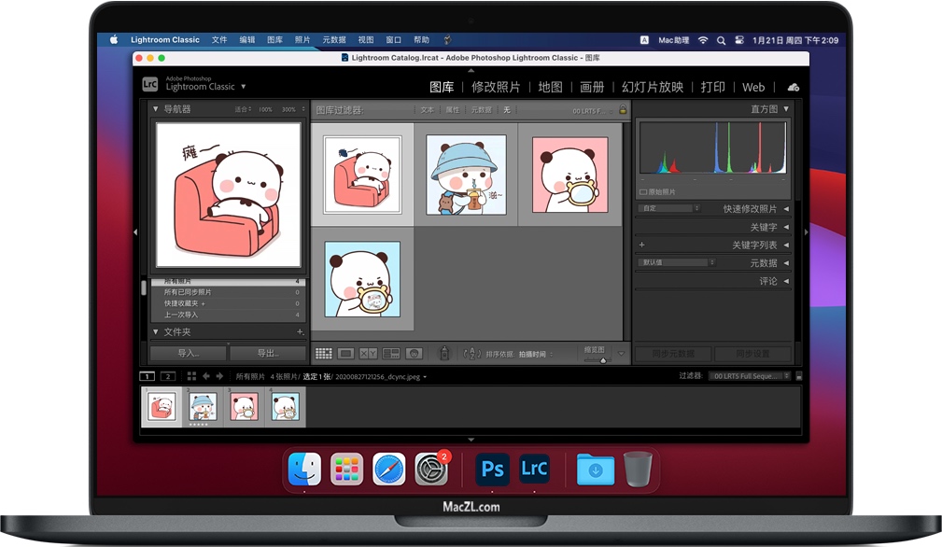The width and height of the screenshot is (942, 547).
Task: Open Survey view from the bottom toolbar
Action: [x=389, y=353]
